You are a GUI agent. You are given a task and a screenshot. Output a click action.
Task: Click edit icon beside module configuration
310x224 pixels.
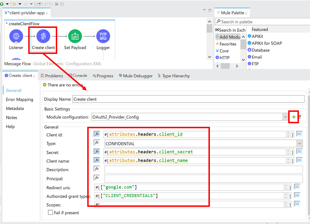point(300,117)
